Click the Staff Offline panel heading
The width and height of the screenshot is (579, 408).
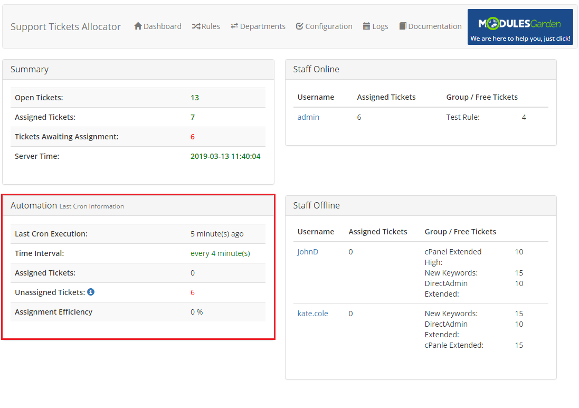tap(317, 205)
